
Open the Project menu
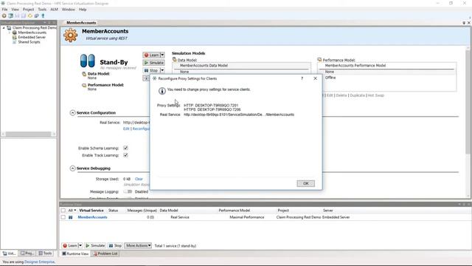tap(28, 10)
